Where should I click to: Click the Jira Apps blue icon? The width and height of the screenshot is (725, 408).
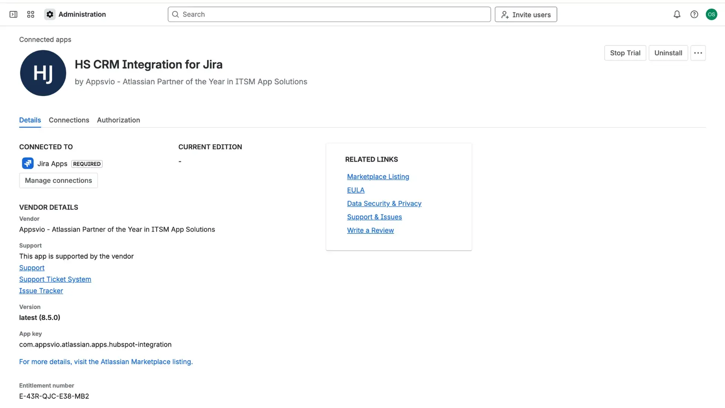[27, 163]
